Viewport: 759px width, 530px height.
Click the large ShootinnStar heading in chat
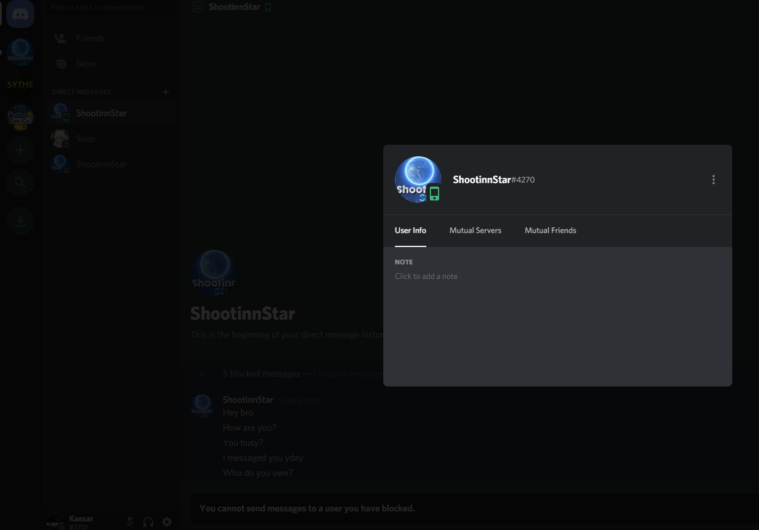click(243, 314)
